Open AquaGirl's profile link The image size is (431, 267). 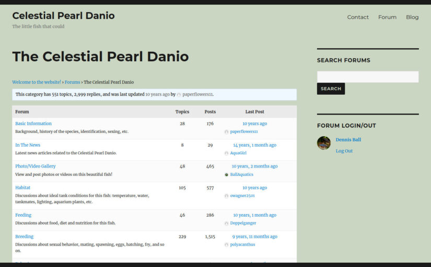pyautogui.click(x=238, y=153)
